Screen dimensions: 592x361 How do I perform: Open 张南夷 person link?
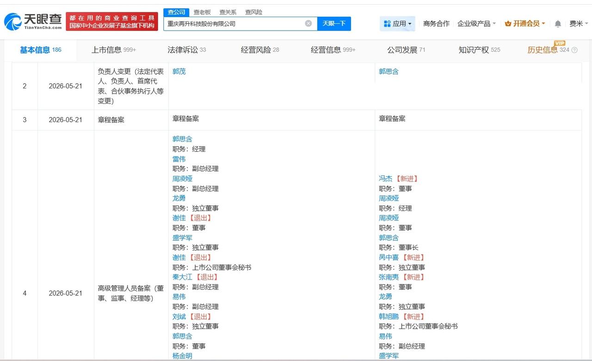pyautogui.click(x=388, y=277)
